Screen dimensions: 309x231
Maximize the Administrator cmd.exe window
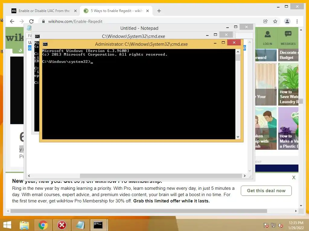click(223, 43)
